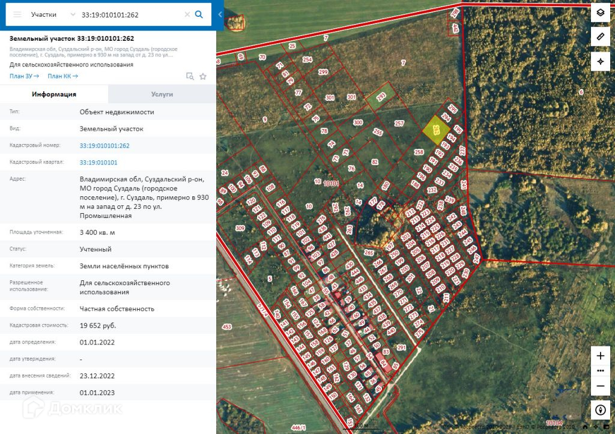Image resolution: width=615 pixels, height=434 pixels.
Task: Click map parcel label 309
Action: (240, 228)
